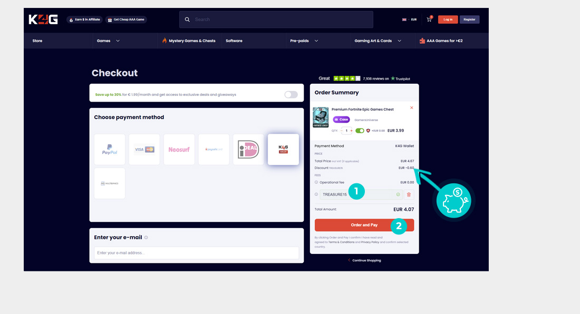Click the EUR 3.99 item price
This screenshot has width=580, height=314.
tap(395, 131)
